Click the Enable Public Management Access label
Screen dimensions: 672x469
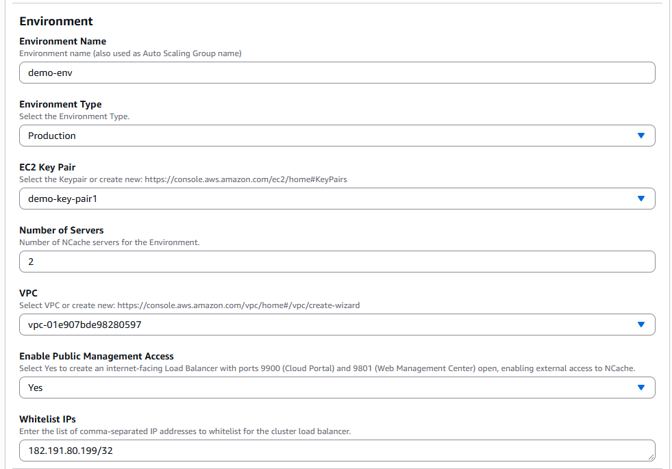tap(97, 356)
